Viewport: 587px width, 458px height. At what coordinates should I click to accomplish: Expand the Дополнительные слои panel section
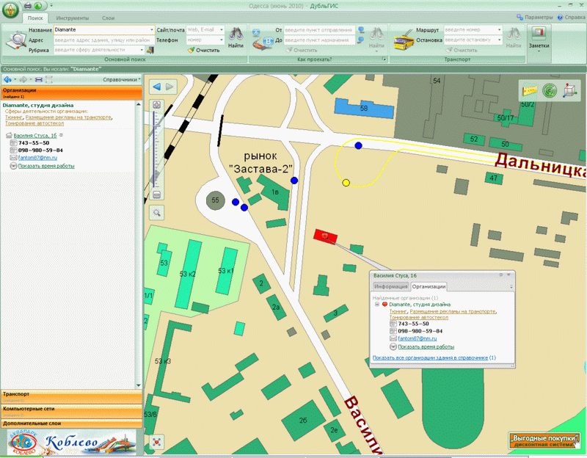coord(71,424)
